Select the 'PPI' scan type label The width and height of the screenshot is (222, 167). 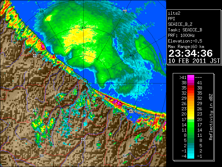(x=171, y=19)
